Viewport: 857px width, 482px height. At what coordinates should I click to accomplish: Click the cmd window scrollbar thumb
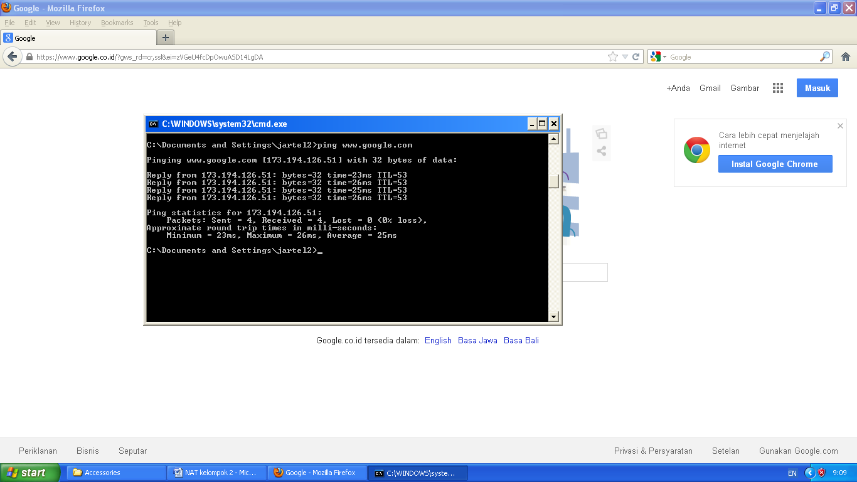pyautogui.click(x=553, y=181)
